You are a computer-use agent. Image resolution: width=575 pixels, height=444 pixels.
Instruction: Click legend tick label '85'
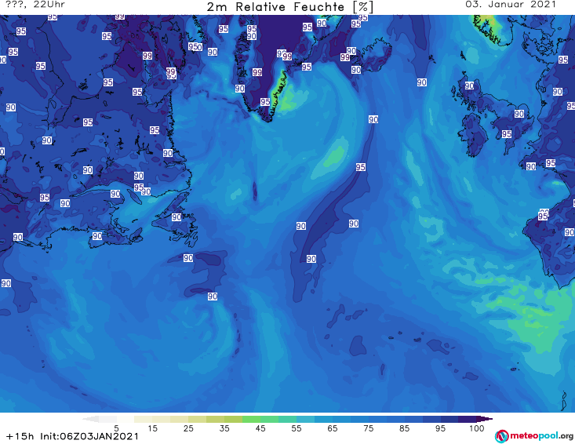click(404, 428)
